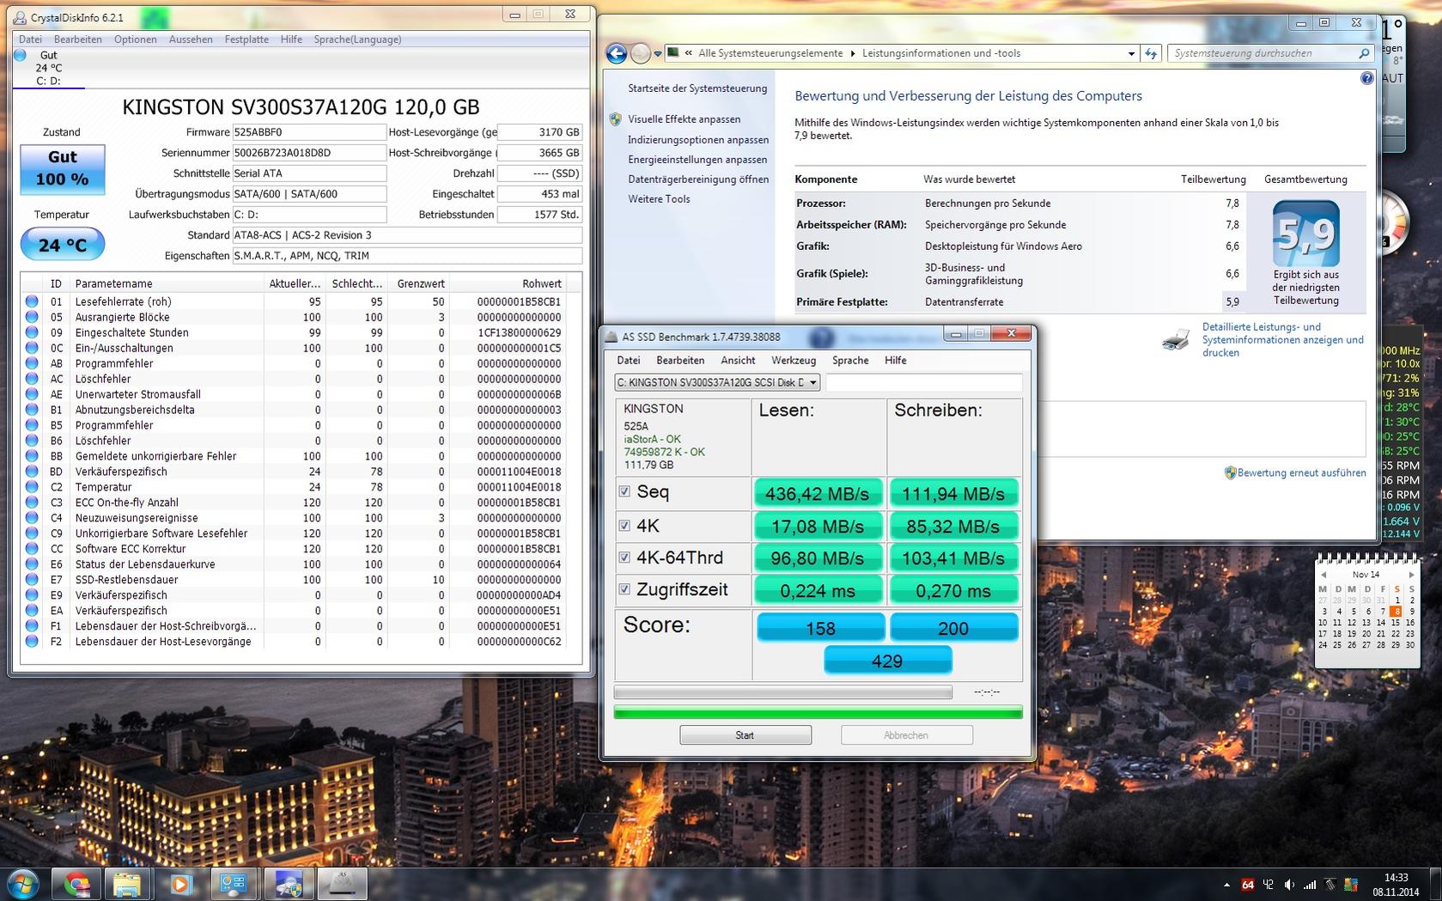
Task: Expand the breadcrumb arrow after Alle Systemsteuerungselemente
Action: coord(853,53)
